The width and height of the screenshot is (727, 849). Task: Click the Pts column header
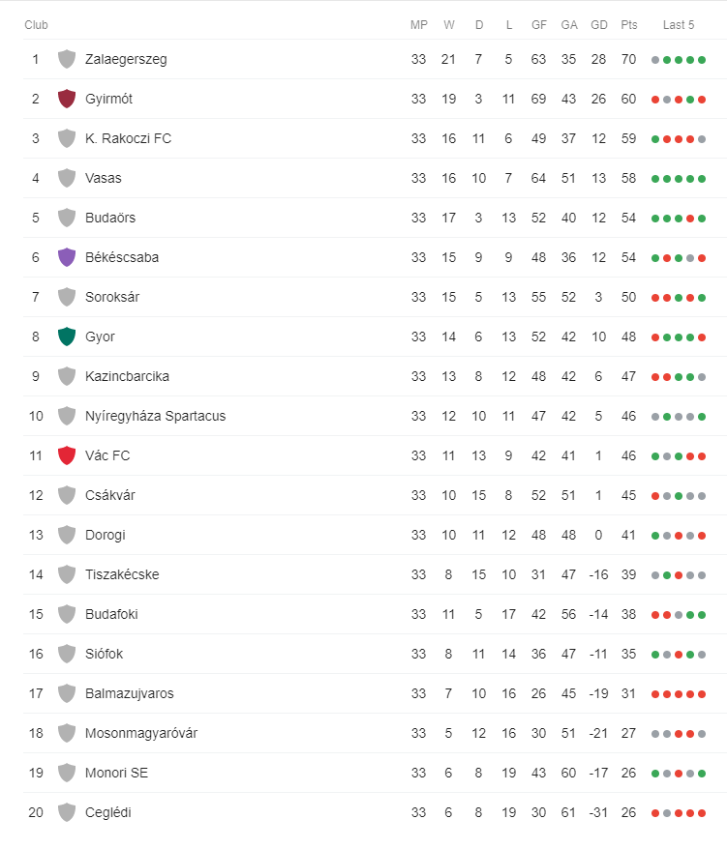pos(629,25)
